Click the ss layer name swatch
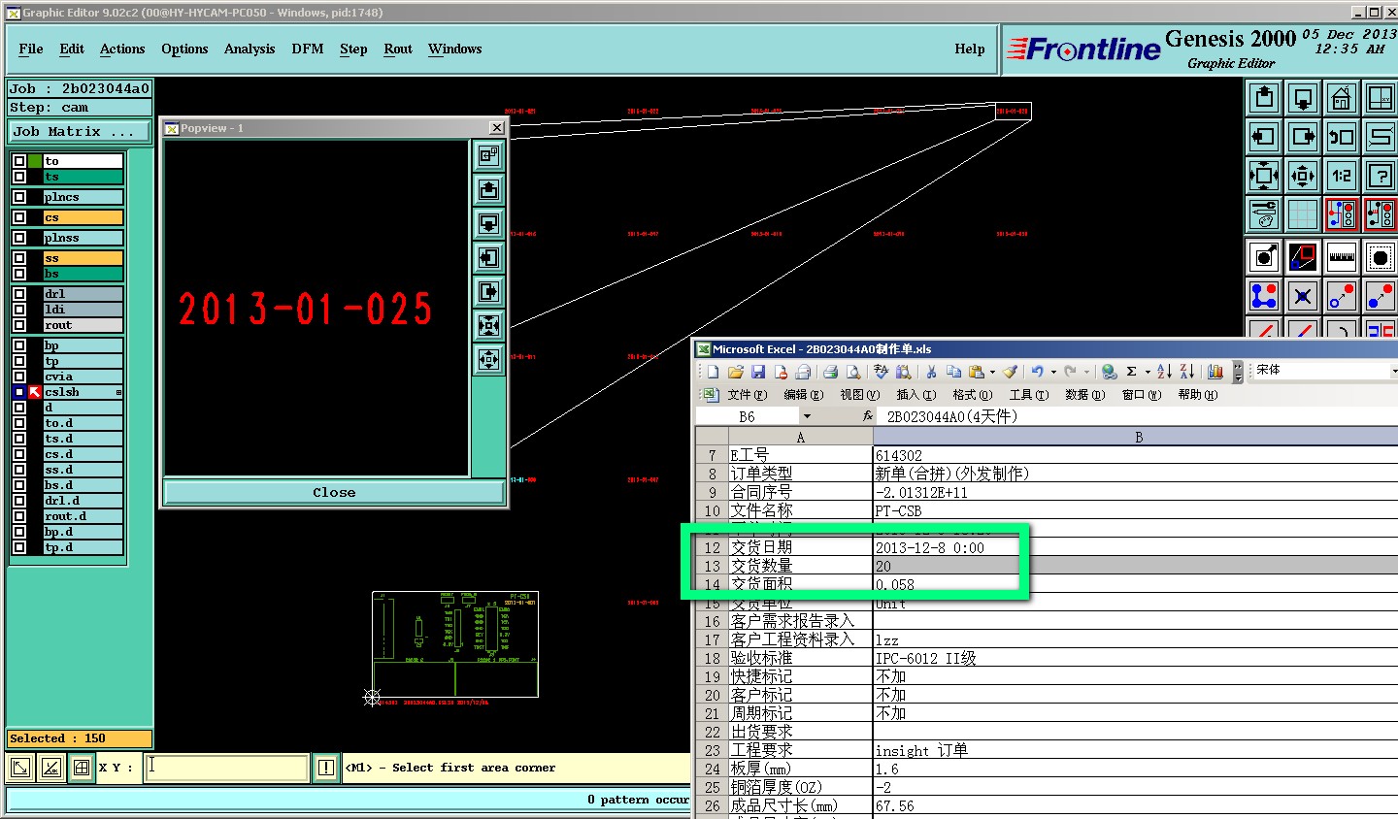1398x819 pixels. (x=83, y=258)
